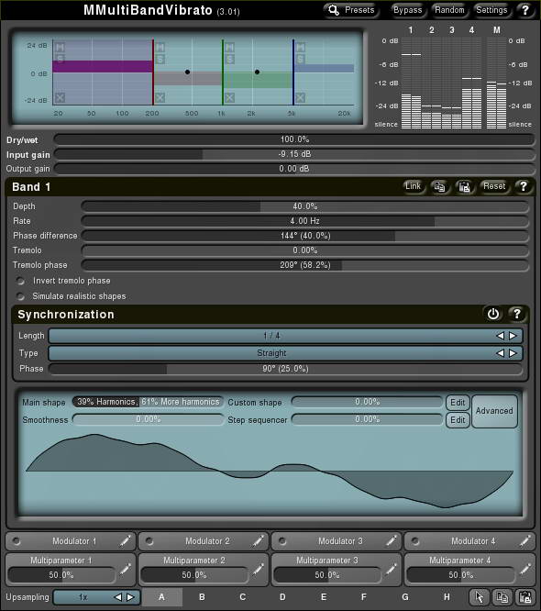Click the A/B preset pointer cursor icon
Screen dimensions: 541x611
point(479,597)
